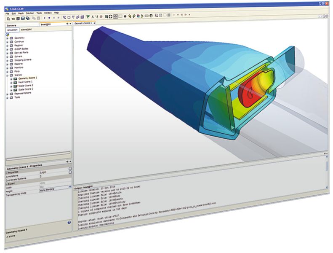Select Mesh Scene 1 in tree
Viewport: 333px width, 253px height.
[25, 82]
